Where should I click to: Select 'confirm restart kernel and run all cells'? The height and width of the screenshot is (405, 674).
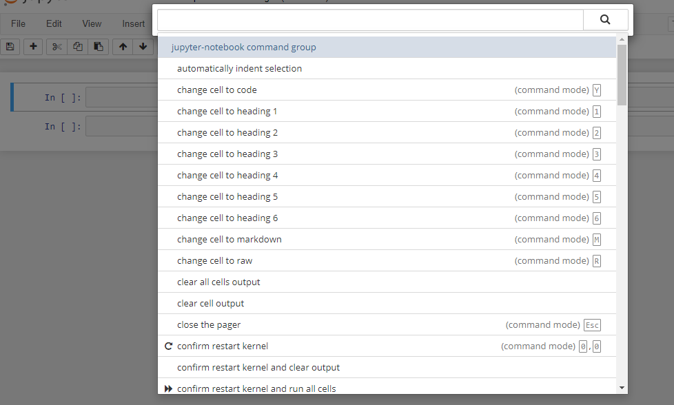[x=387, y=386]
